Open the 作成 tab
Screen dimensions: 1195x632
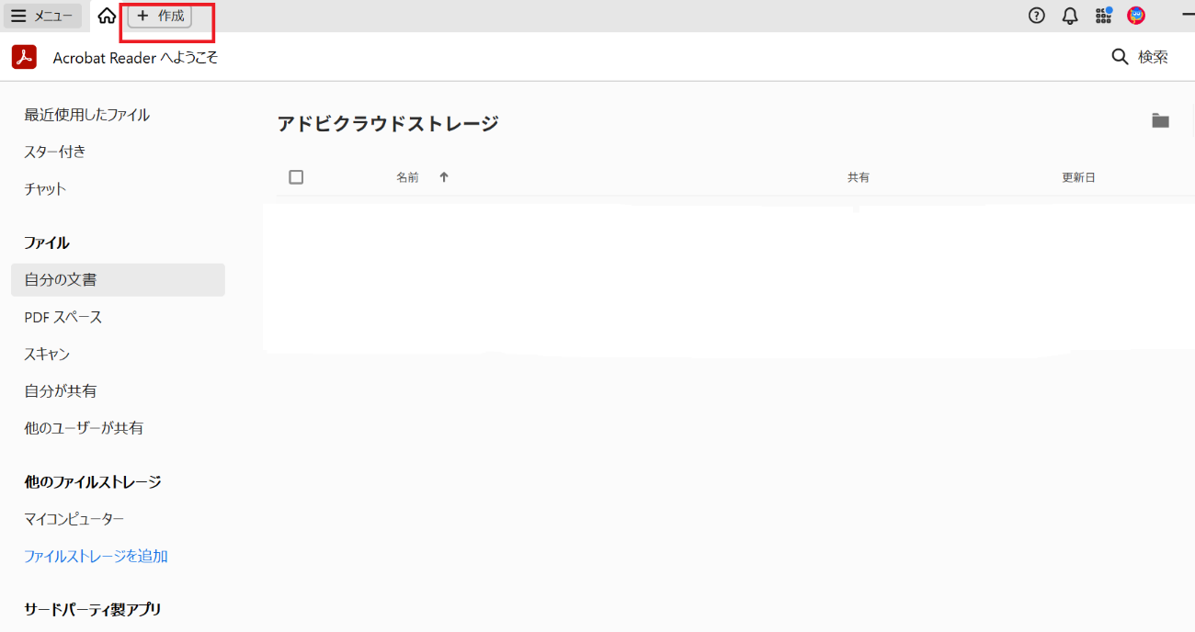coord(158,16)
